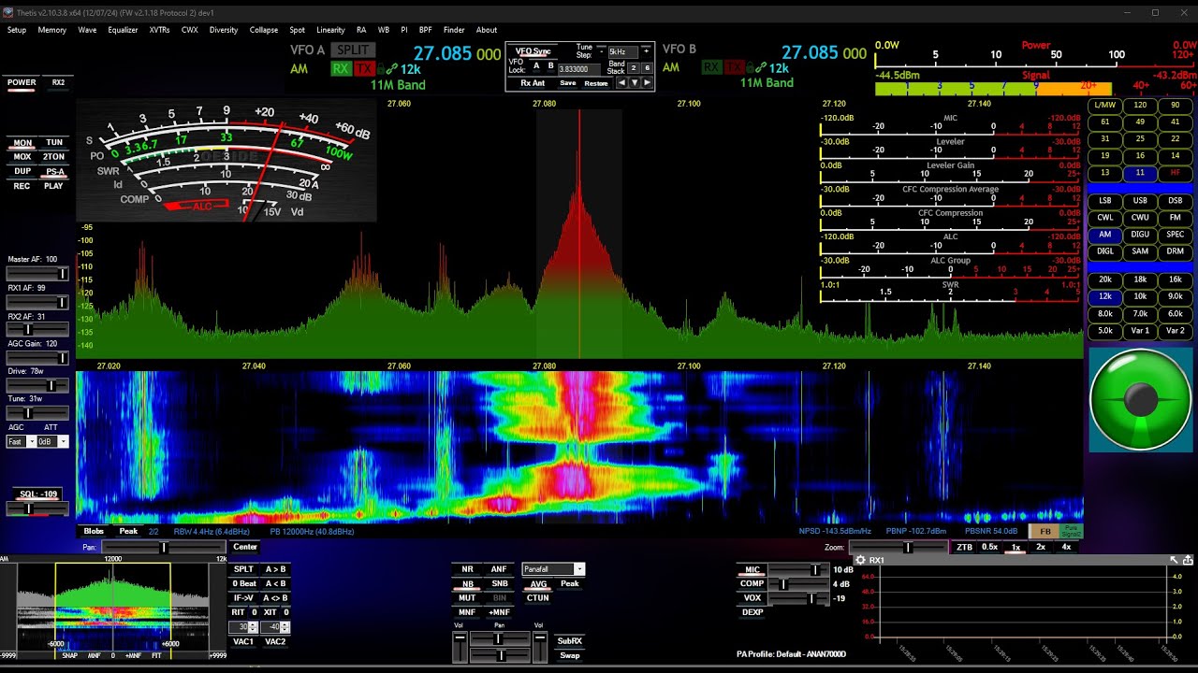Toggle ANF auto notch filter
Image resolution: width=1198 pixels, height=673 pixels.
[499, 569]
